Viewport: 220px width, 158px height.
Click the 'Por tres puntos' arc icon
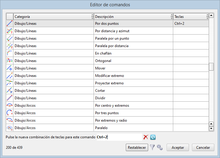[10, 113]
